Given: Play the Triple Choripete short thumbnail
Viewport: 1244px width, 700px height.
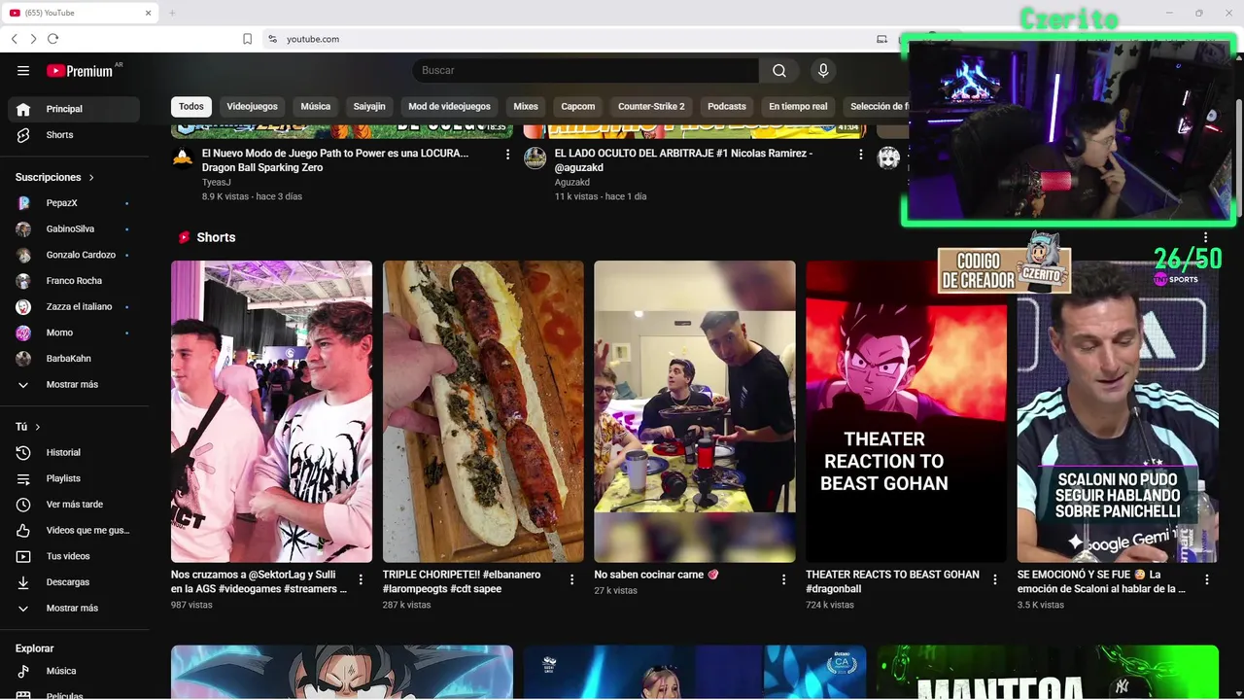Looking at the screenshot, I should [x=483, y=411].
